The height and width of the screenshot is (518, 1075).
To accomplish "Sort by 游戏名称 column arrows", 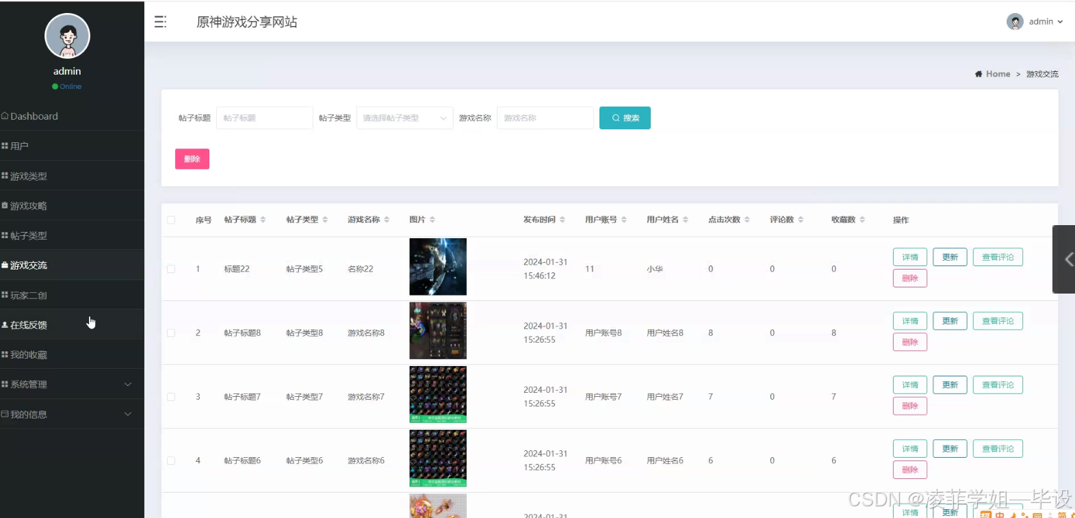I will [x=387, y=220].
